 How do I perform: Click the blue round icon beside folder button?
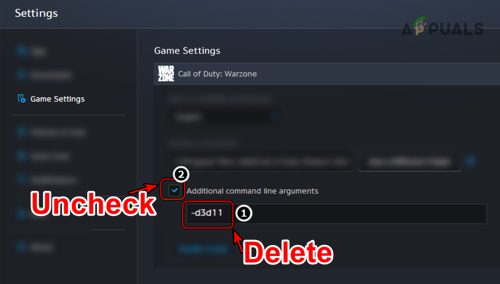coord(471,161)
